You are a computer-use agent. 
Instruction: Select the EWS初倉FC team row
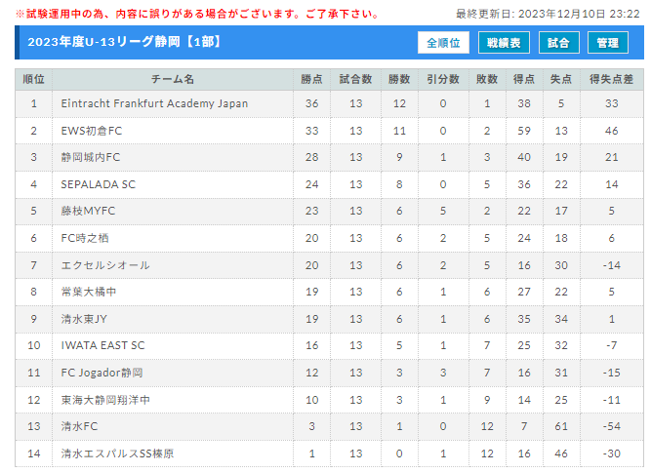click(x=329, y=131)
